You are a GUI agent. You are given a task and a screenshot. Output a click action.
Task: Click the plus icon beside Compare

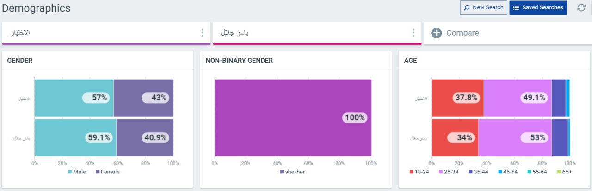click(436, 33)
